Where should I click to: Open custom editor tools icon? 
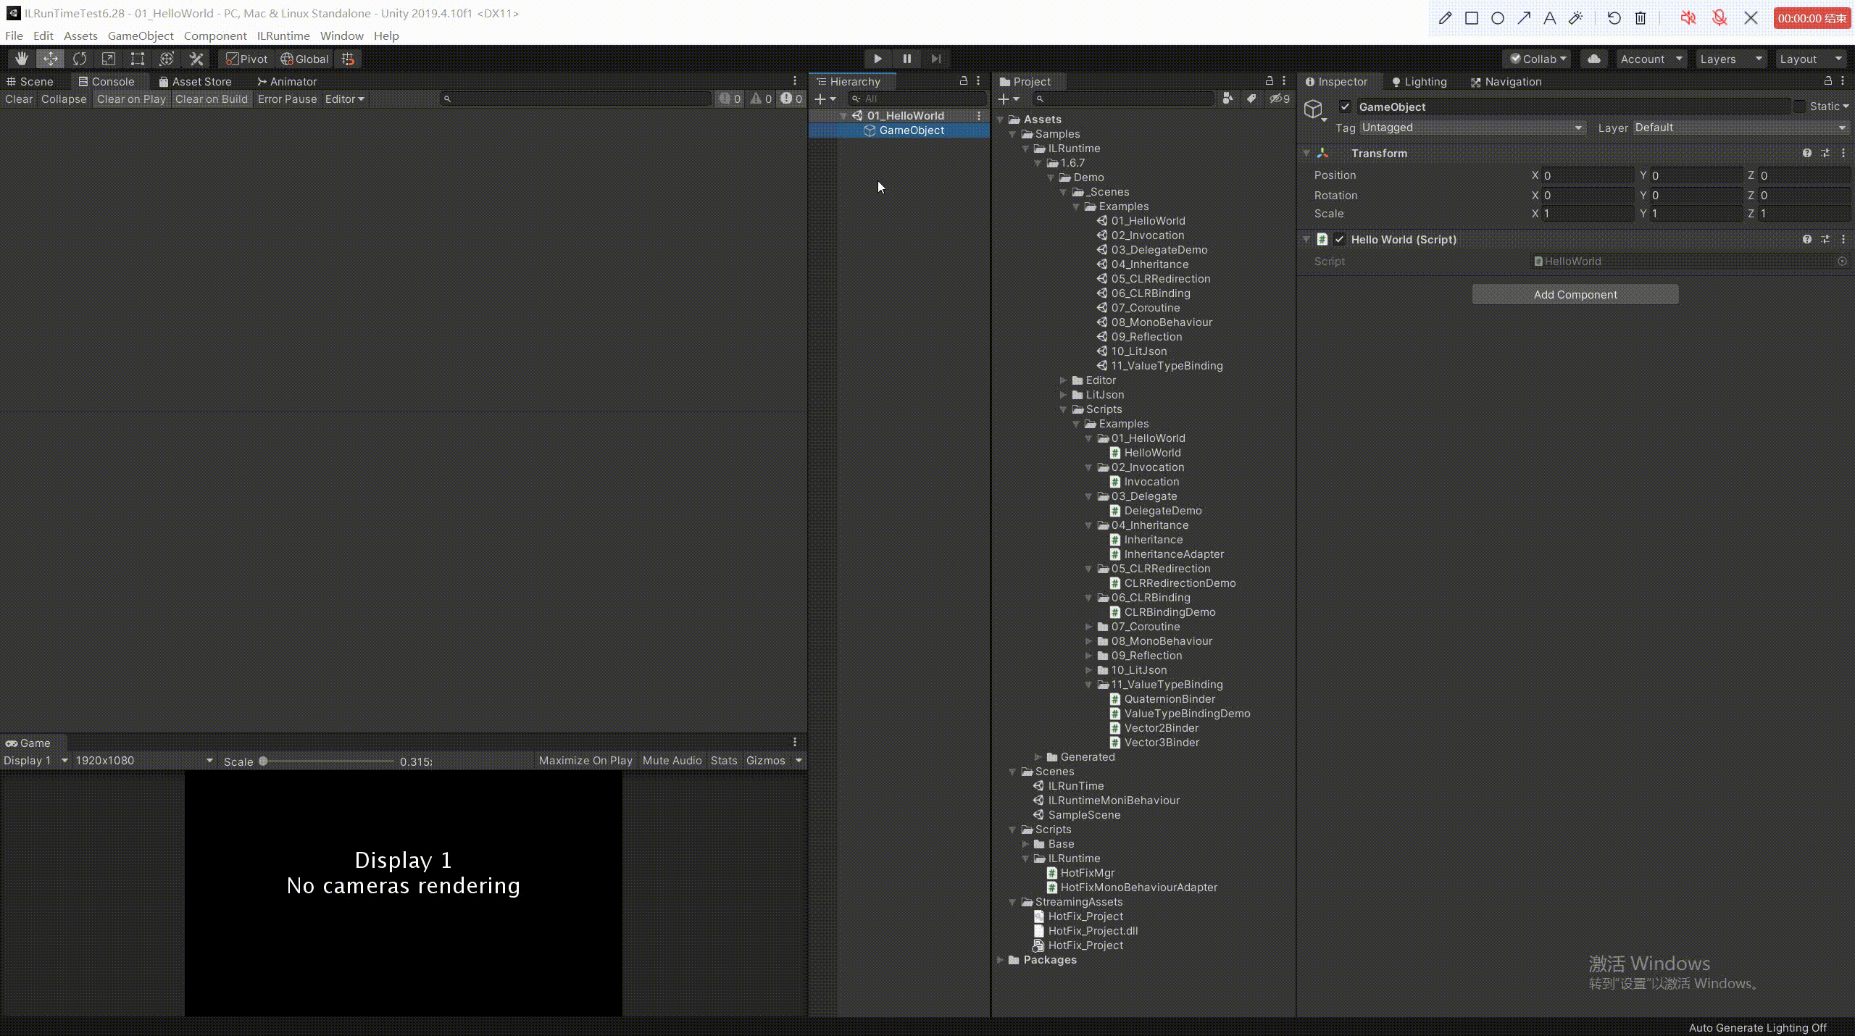pos(196,59)
